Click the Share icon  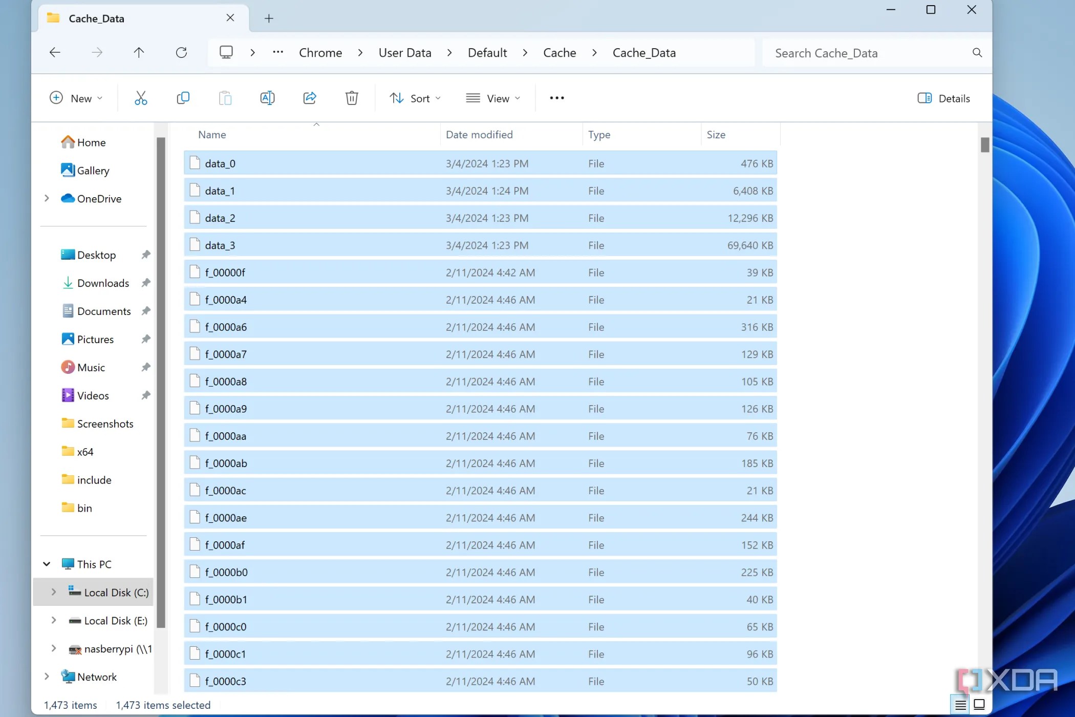(x=310, y=98)
